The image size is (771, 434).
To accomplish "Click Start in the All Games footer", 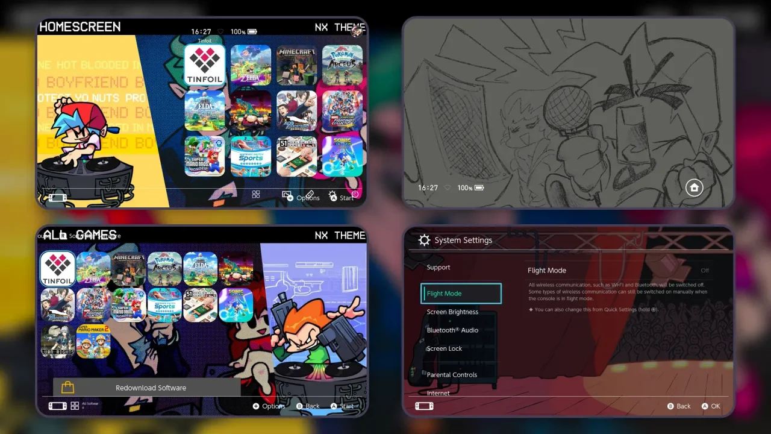I will [342, 406].
